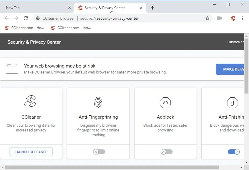This screenshot has width=249, height=170.
Task: Click 'Your web browsing may be at risk' heading
Action: click(x=60, y=66)
